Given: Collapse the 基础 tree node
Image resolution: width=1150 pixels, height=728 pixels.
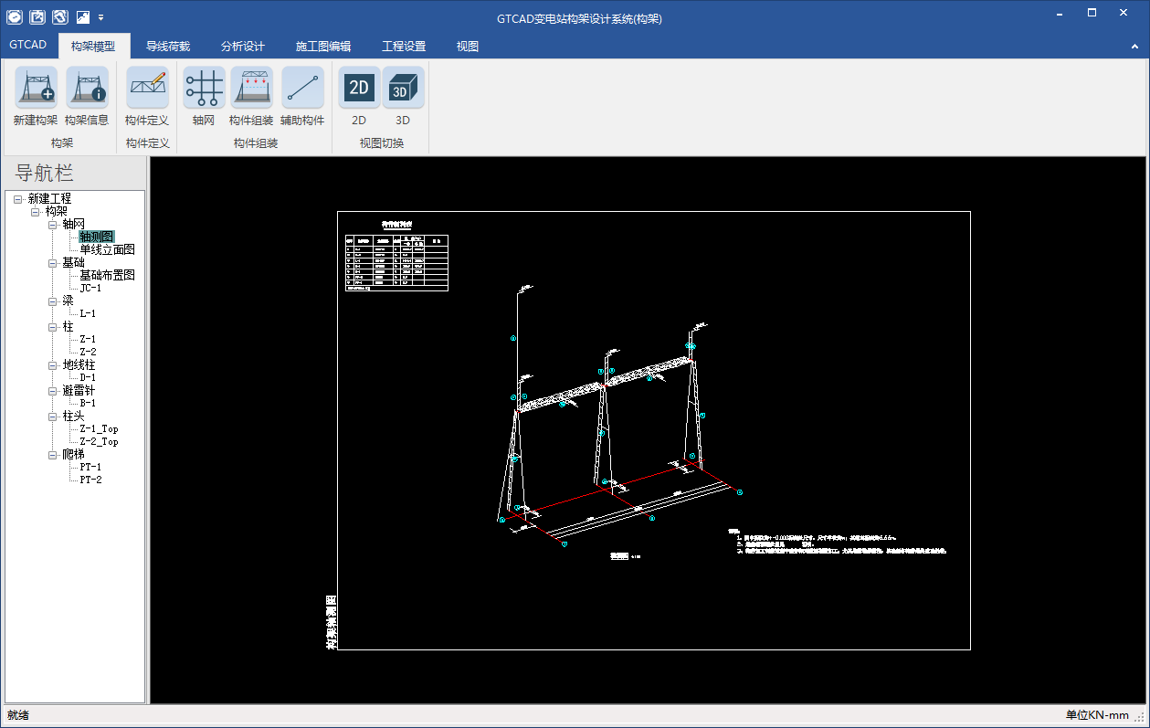Looking at the screenshot, I should pos(53,262).
